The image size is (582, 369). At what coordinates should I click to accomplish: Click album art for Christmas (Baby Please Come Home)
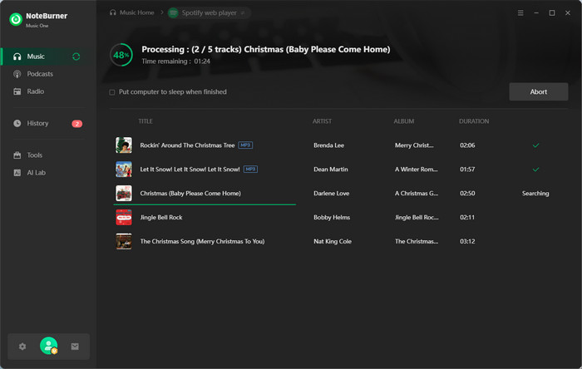pos(124,193)
